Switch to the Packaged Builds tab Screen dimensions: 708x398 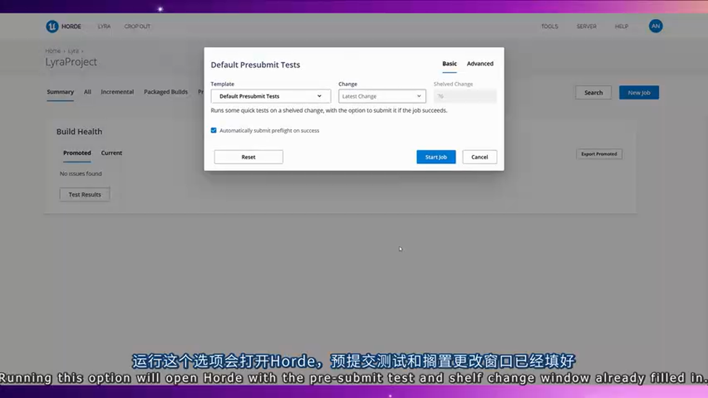tap(165, 92)
